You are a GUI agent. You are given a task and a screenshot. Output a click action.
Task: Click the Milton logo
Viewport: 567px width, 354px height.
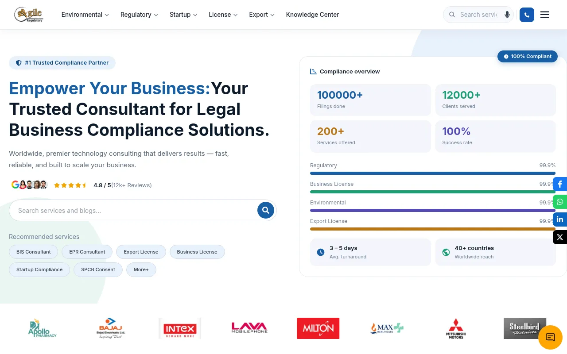[318, 328]
